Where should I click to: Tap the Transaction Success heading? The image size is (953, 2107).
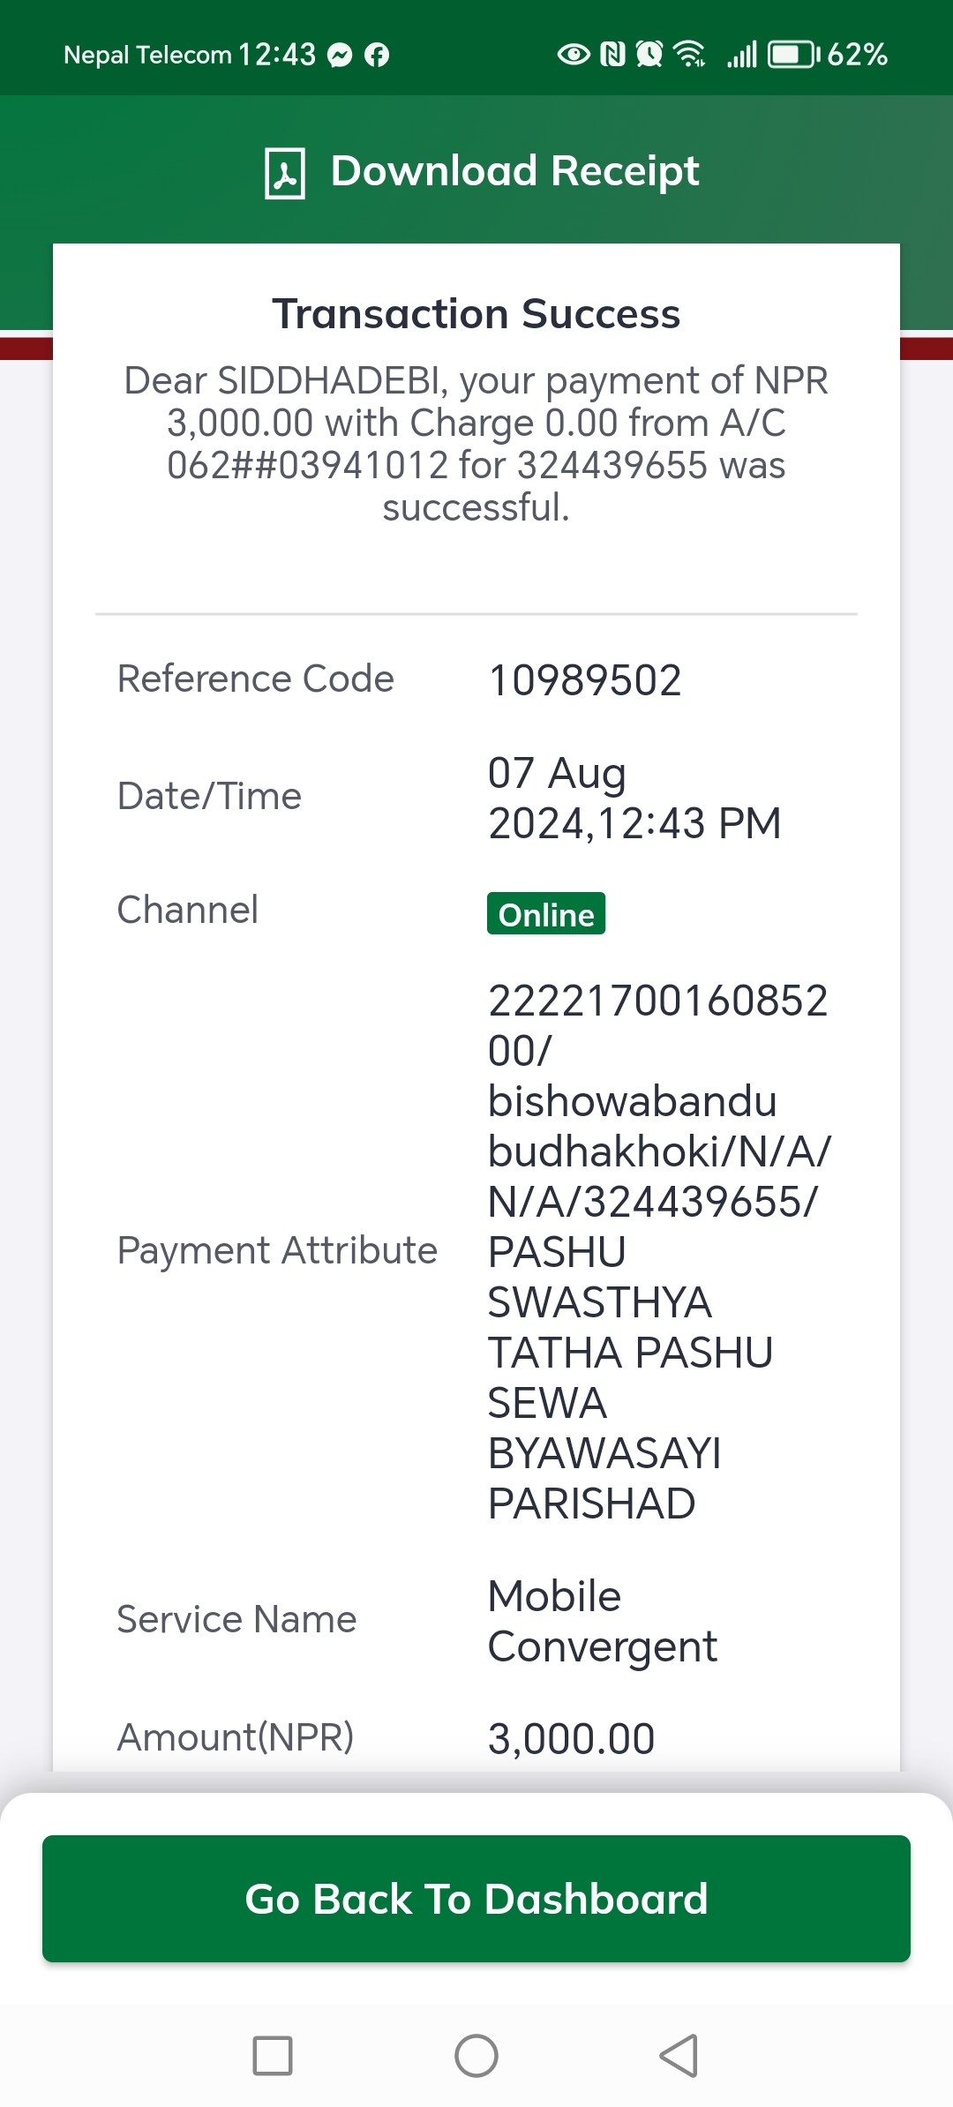[476, 314]
